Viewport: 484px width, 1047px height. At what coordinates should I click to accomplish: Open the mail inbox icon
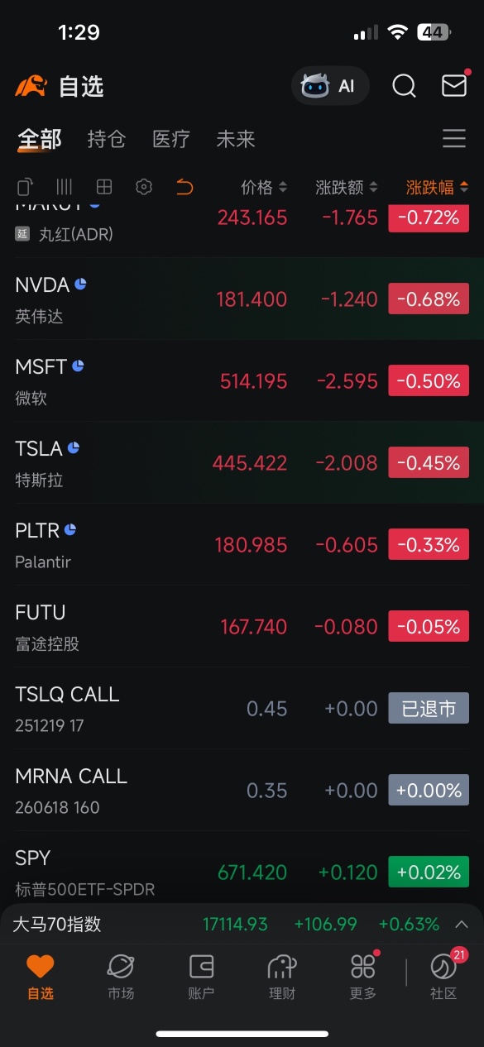[454, 85]
